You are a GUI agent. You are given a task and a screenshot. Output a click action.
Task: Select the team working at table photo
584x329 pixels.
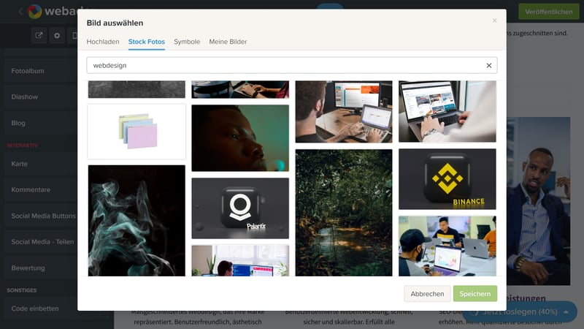click(x=447, y=246)
